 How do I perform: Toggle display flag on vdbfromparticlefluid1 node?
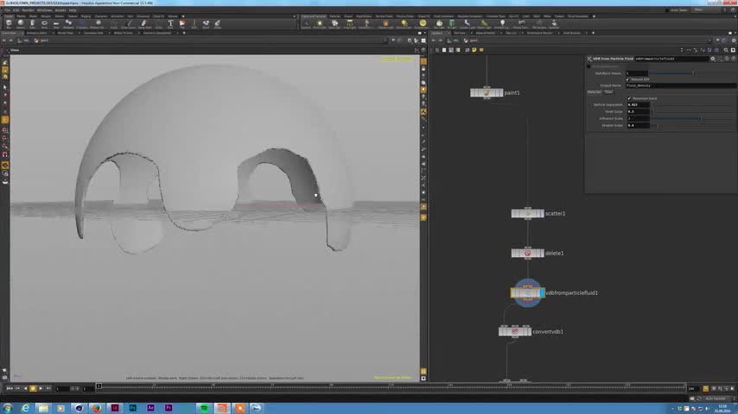542,293
